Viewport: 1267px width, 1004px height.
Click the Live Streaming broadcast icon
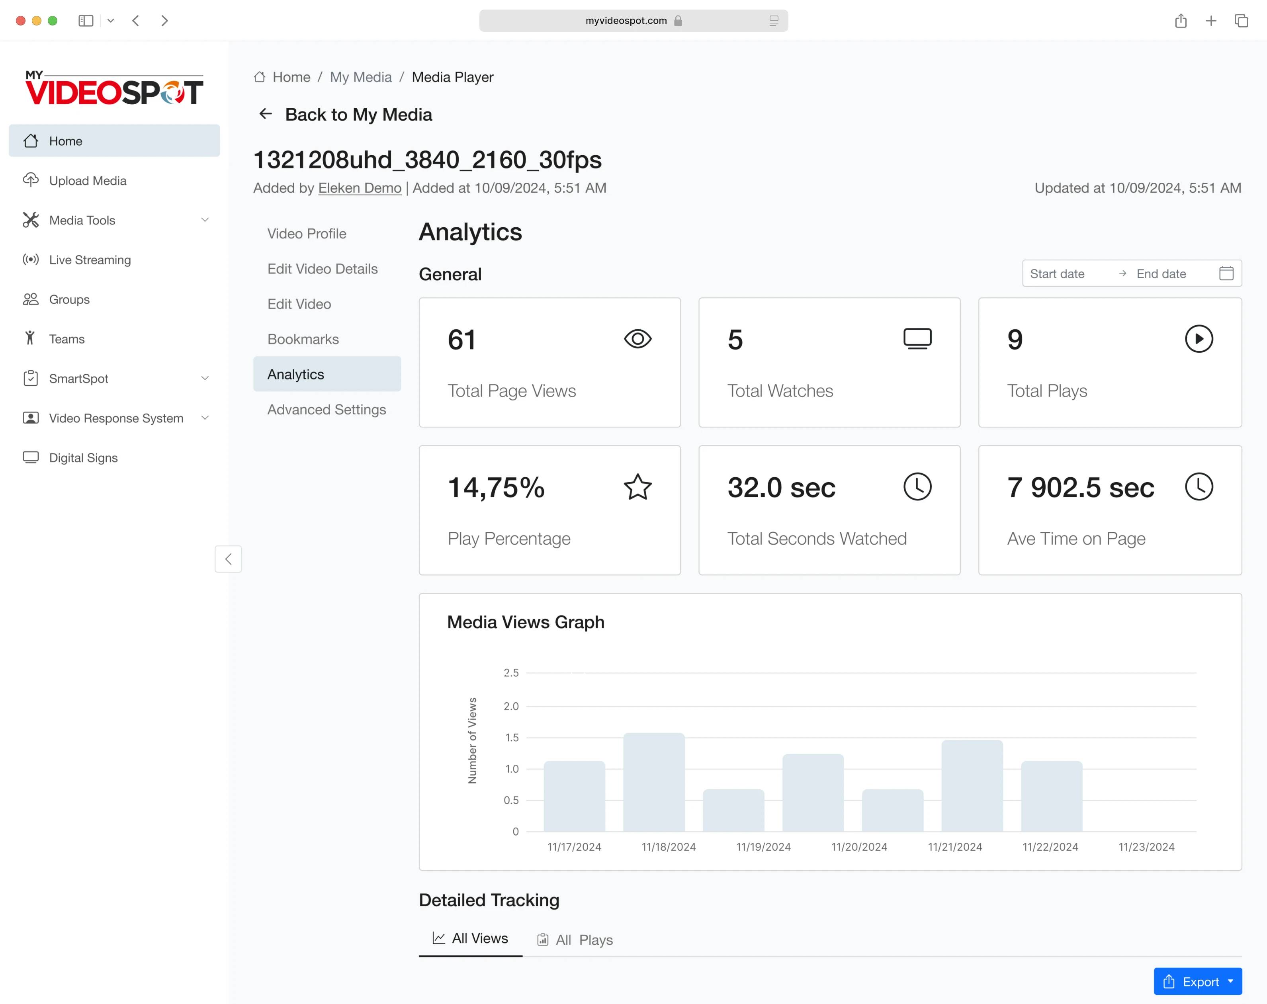(31, 259)
